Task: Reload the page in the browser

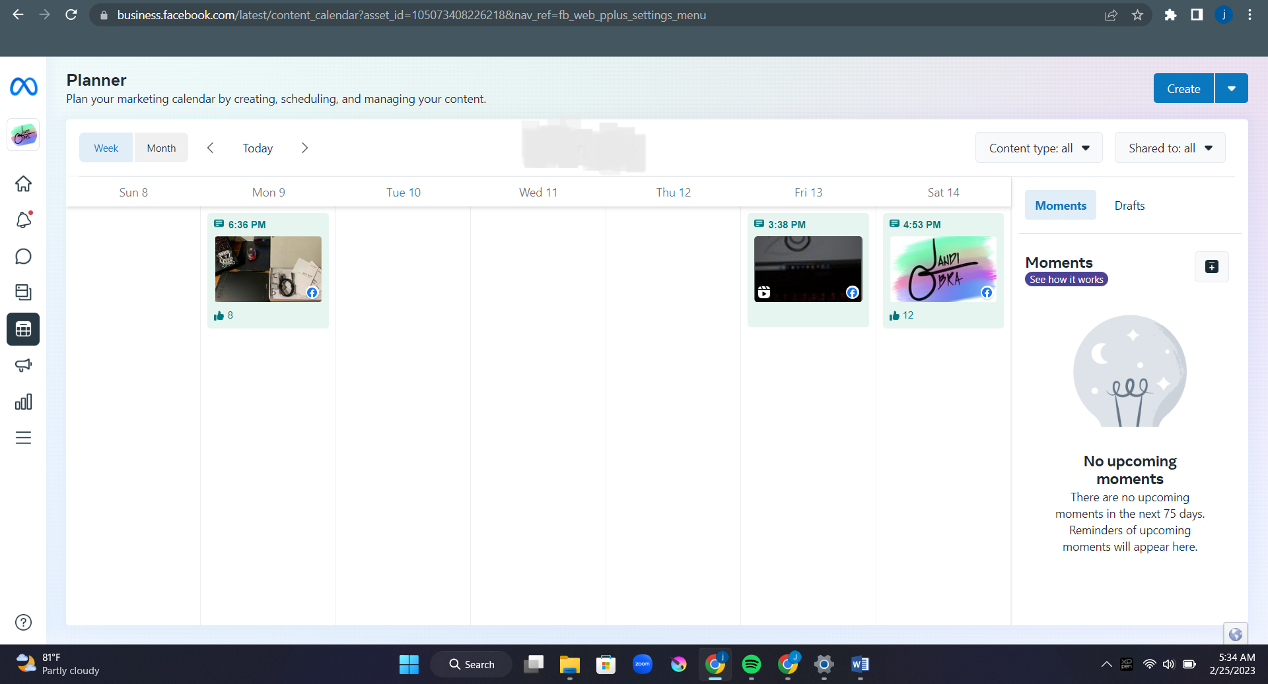Action: [x=71, y=15]
